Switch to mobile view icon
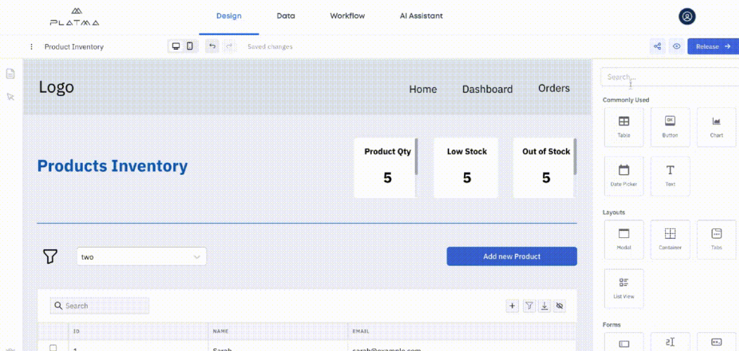 [189, 46]
